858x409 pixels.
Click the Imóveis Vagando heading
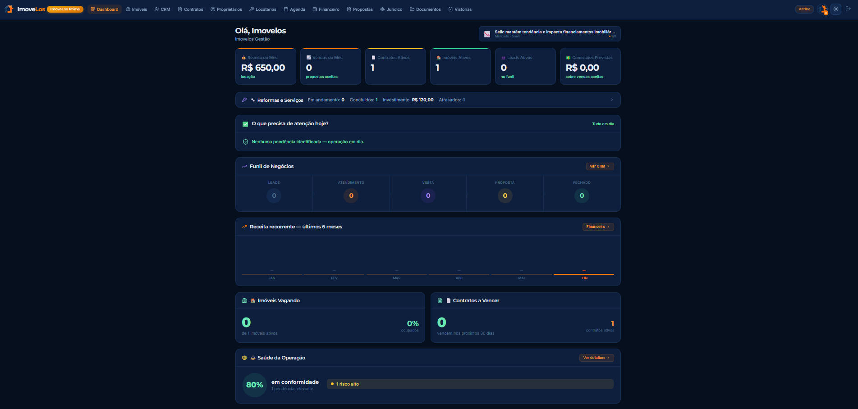point(279,300)
